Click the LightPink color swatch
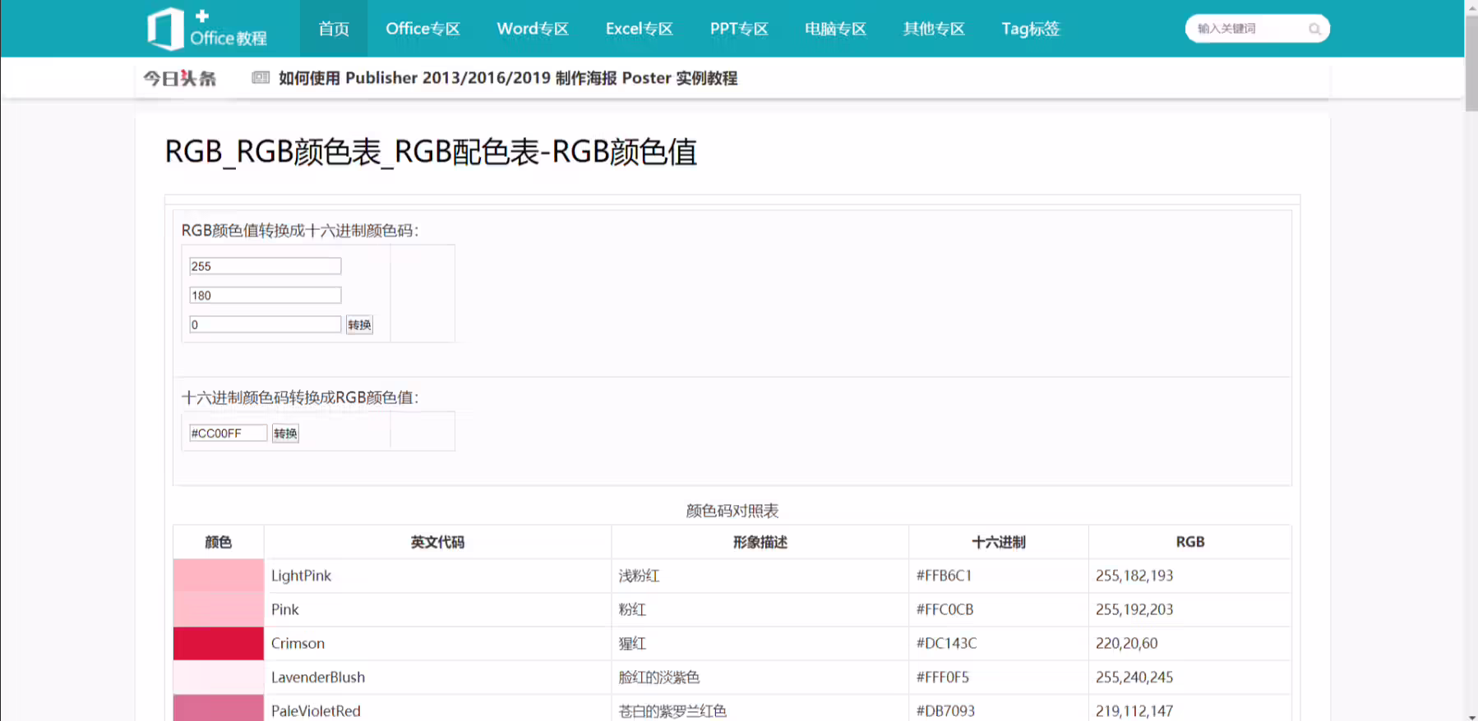1478x721 pixels. point(218,575)
